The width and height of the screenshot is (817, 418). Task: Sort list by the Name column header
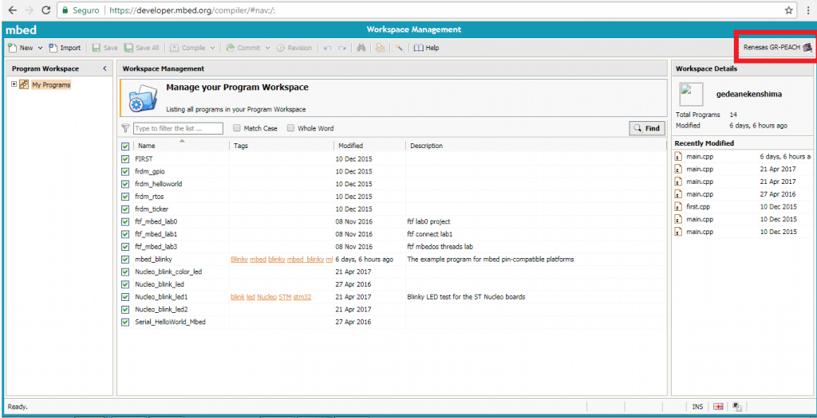click(x=146, y=146)
